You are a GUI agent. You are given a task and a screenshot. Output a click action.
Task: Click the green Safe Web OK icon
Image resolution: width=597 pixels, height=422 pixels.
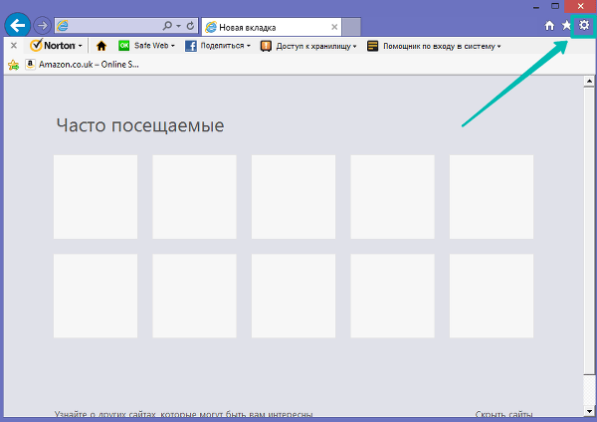[x=124, y=46]
